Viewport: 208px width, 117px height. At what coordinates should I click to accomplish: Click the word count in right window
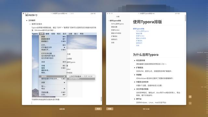(x=177, y=14)
